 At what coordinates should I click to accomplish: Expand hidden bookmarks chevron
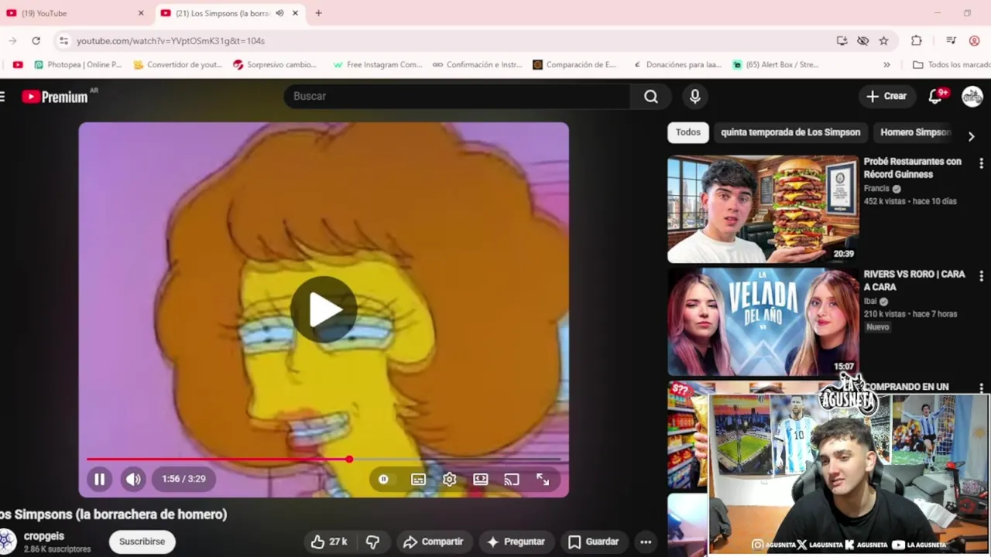(886, 65)
